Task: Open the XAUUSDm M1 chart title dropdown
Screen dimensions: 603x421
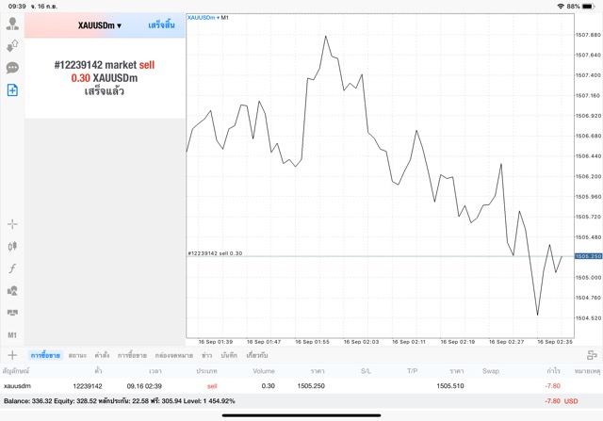Action: point(207,18)
